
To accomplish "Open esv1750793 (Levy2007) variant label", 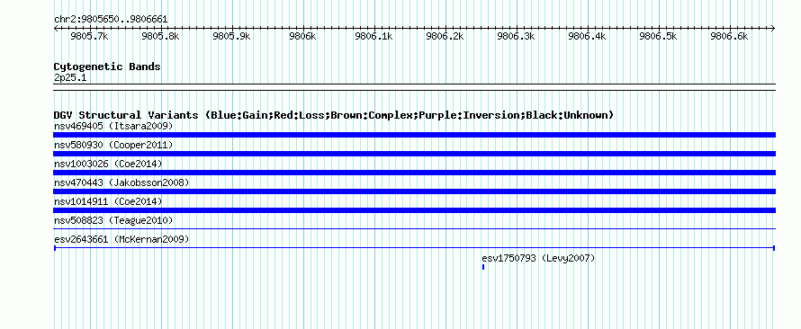I will [538, 258].
